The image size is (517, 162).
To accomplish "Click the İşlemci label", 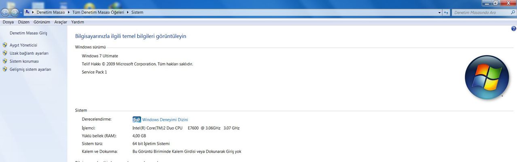I will 89,128.
